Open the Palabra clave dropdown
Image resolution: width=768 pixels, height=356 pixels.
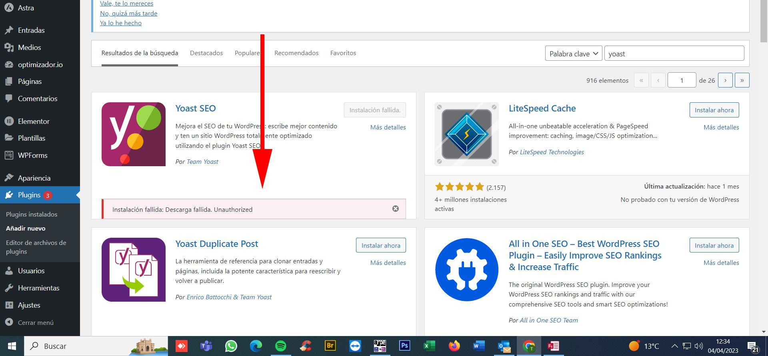tap(574, 54)
